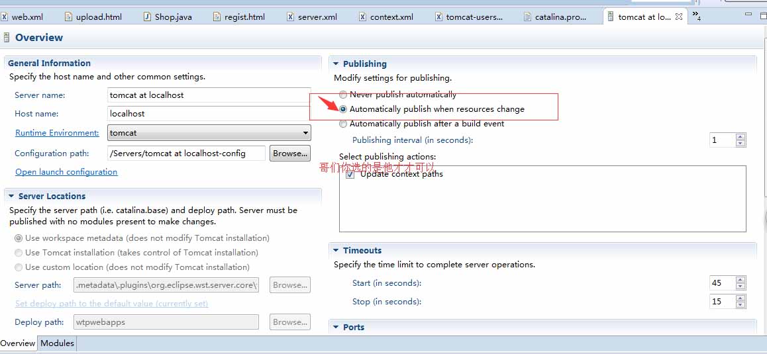Select Use workspace metadata option

click(x=142, y=238)
